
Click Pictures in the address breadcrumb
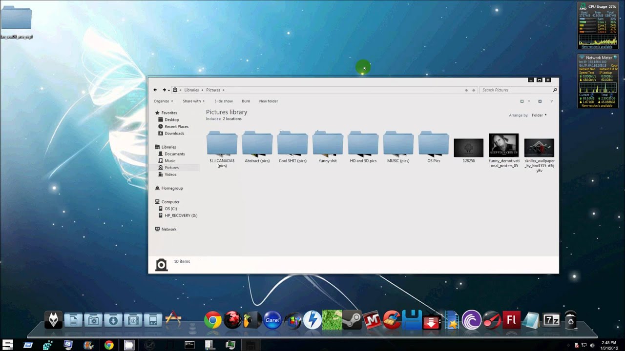213,90
